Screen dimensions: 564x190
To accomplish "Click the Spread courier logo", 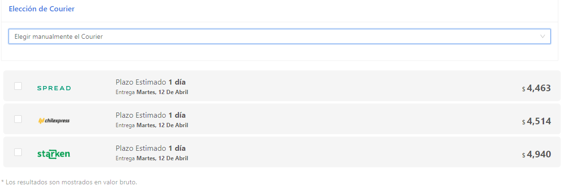I will coord(54,88).
